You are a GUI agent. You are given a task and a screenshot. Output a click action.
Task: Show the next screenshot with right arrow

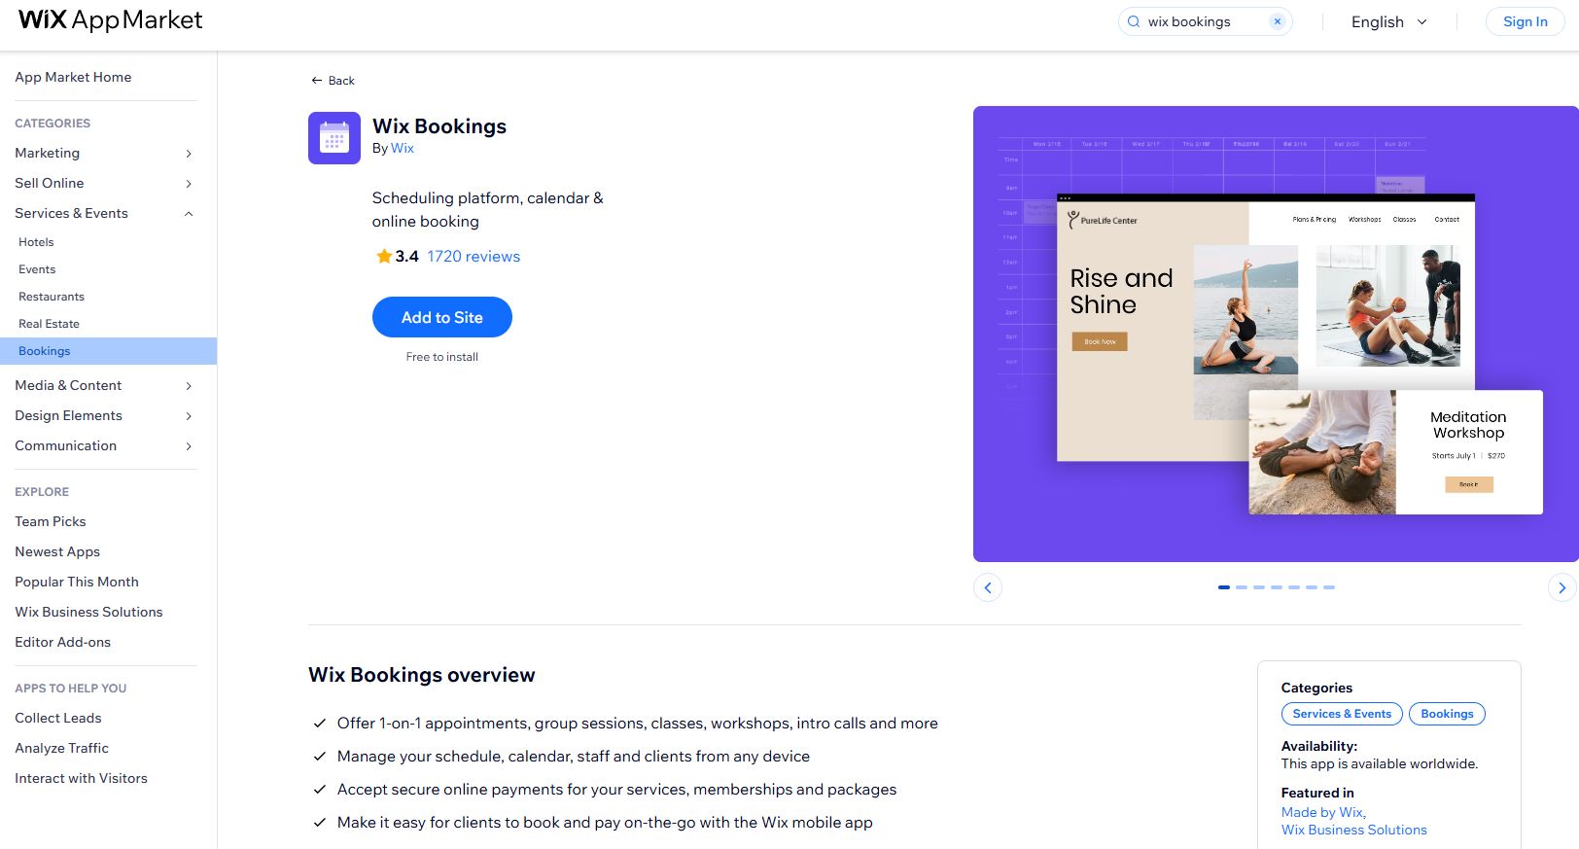point(1561,587)
